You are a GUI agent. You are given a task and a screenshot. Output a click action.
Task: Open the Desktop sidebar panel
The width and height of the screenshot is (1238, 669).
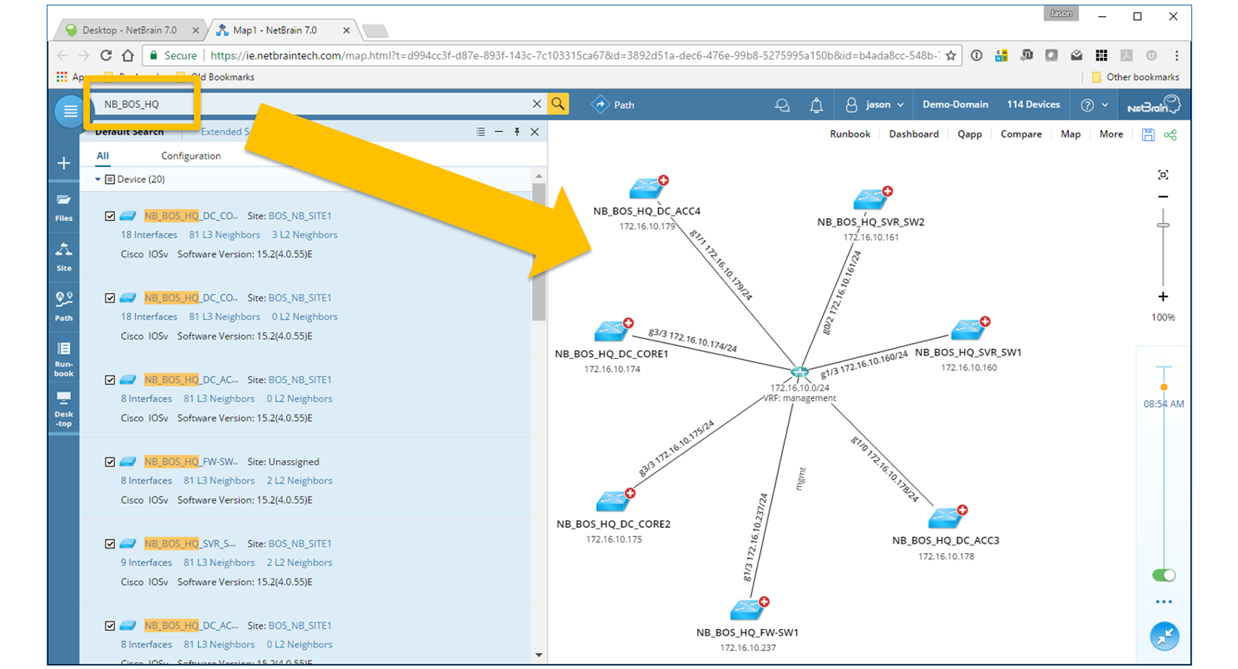64,409
